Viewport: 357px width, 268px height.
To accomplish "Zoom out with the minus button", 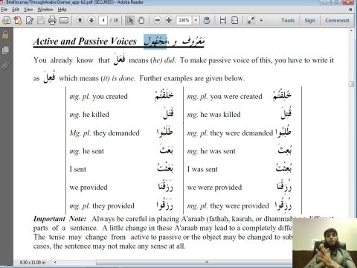I will click(157, 20).
